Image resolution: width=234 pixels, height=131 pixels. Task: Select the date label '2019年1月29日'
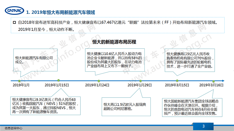click(140, 85)
